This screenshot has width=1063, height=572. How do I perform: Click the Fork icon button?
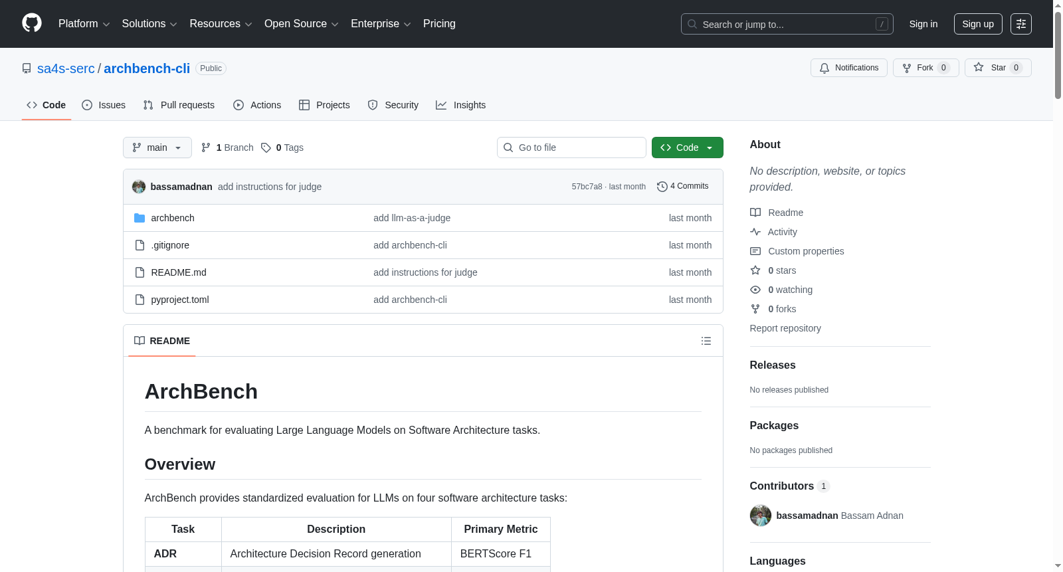point(907,68)
